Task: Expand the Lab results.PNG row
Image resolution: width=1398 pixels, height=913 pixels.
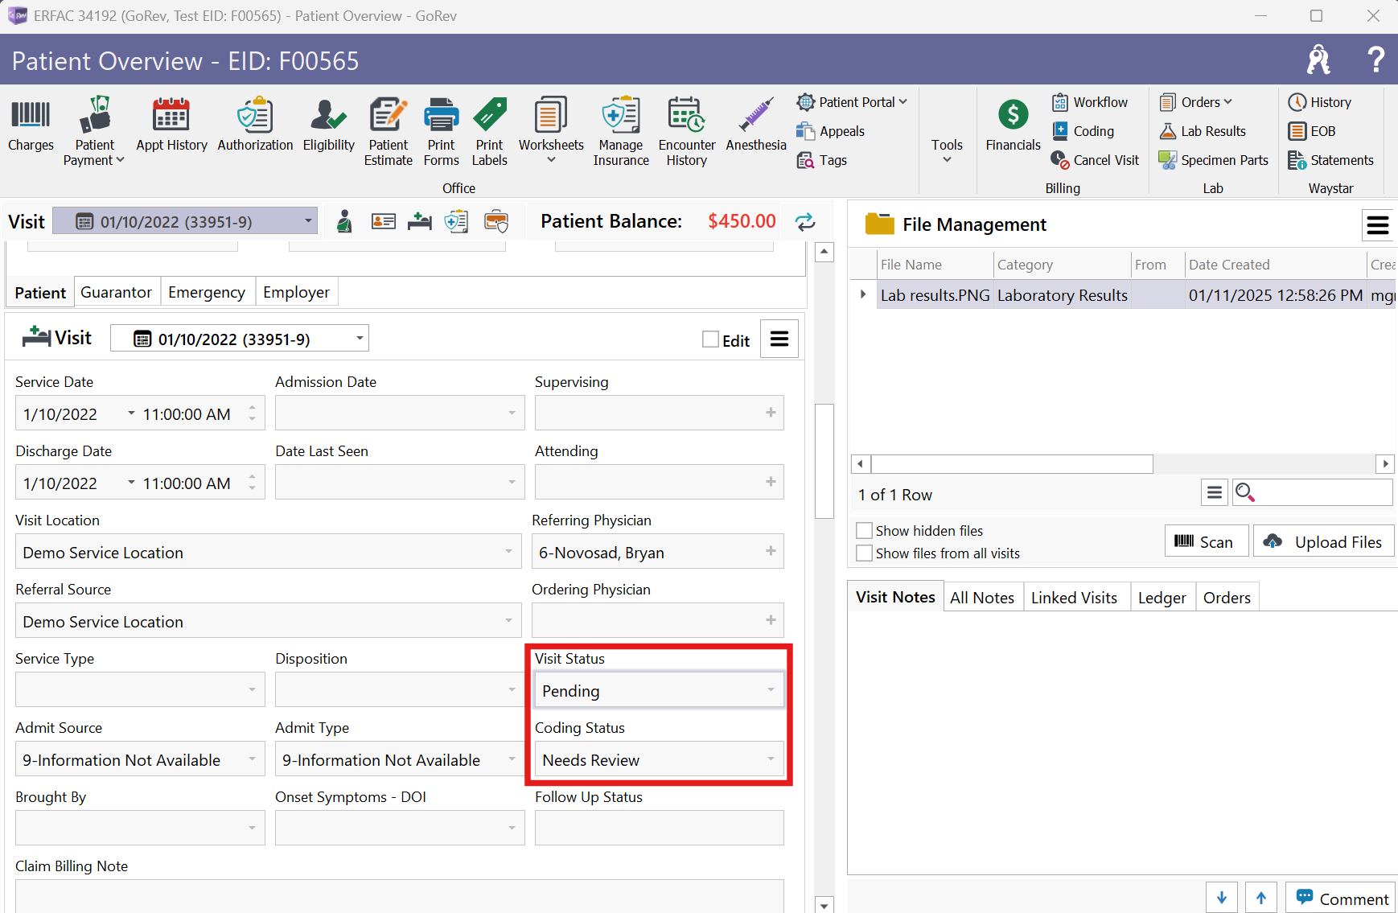Action: 863,294
